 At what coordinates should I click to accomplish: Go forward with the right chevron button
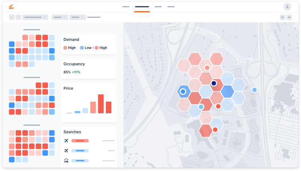pyautogui.click(x=18, y=17)
